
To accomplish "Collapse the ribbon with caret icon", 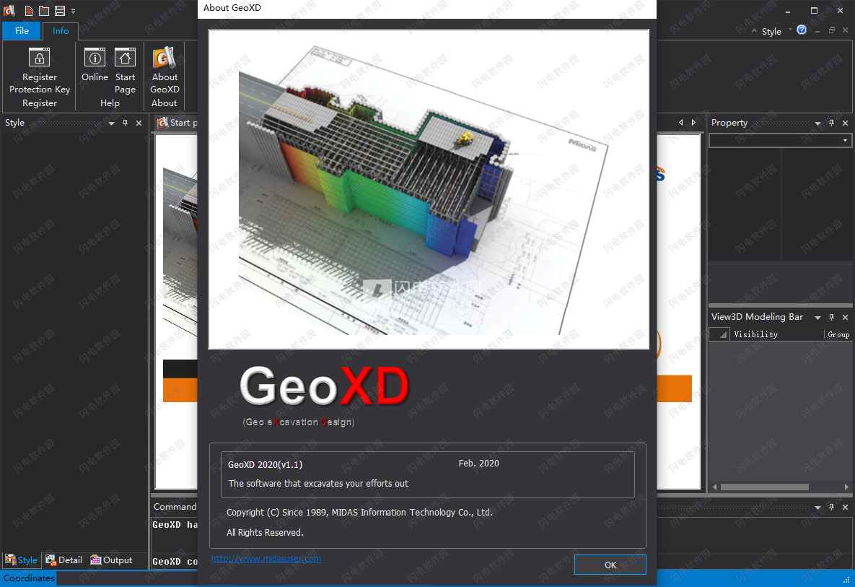I will coord(754,30).
